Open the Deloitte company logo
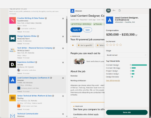The image size is (151, 118). (x=12, y=64)
